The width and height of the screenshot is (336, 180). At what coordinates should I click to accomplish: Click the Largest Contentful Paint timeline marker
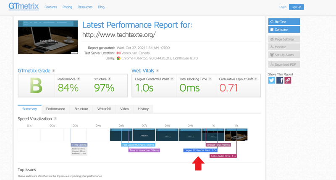click(200, 150)
